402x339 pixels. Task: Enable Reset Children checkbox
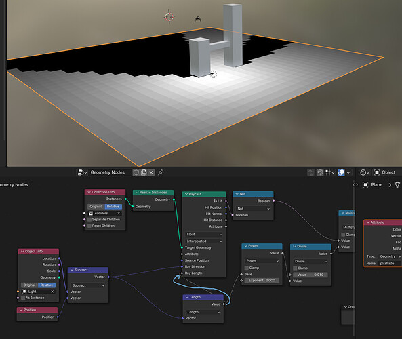89,226
